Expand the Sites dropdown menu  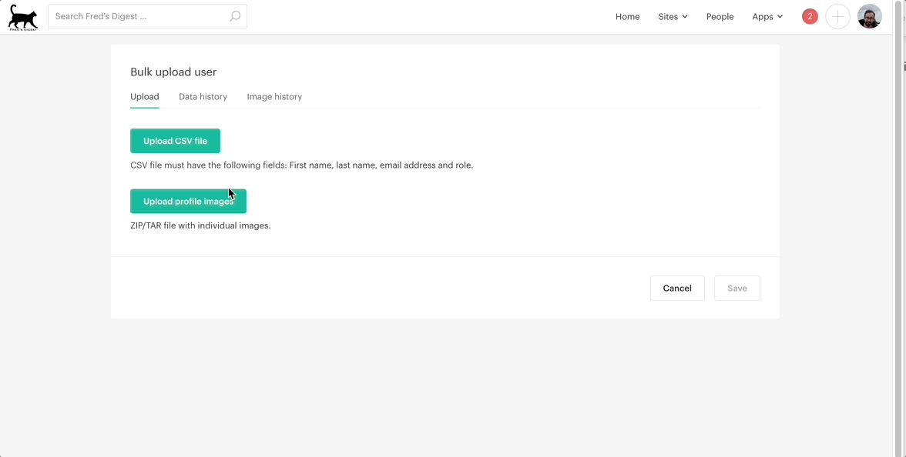click(x=673, y=16)
